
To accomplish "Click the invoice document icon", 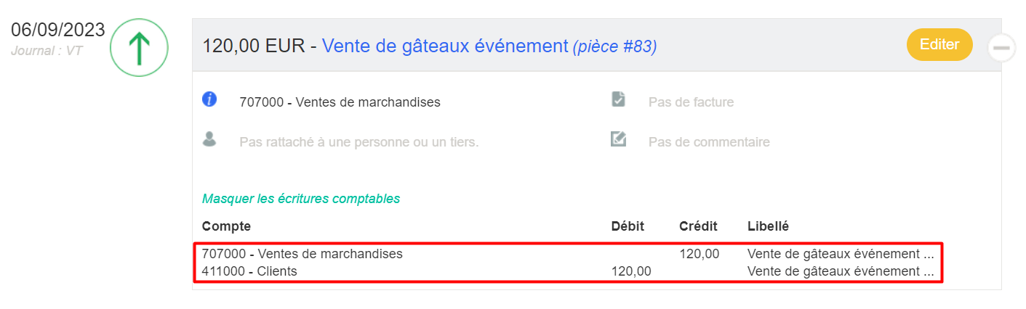I will click(x=619, y=99).
